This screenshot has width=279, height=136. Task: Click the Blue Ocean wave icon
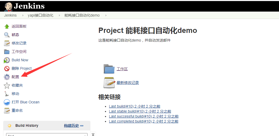point(7,102)
